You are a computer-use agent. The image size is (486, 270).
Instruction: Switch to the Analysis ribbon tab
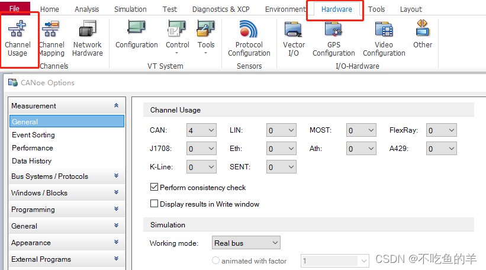click(x=87, y=9)
